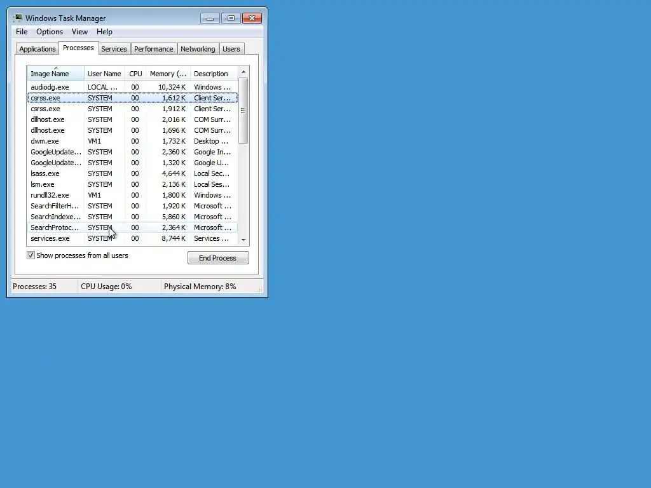Sort by Image Name column header
The width and height of the screenshot is (651, 488).
click(x=56, y=74)
